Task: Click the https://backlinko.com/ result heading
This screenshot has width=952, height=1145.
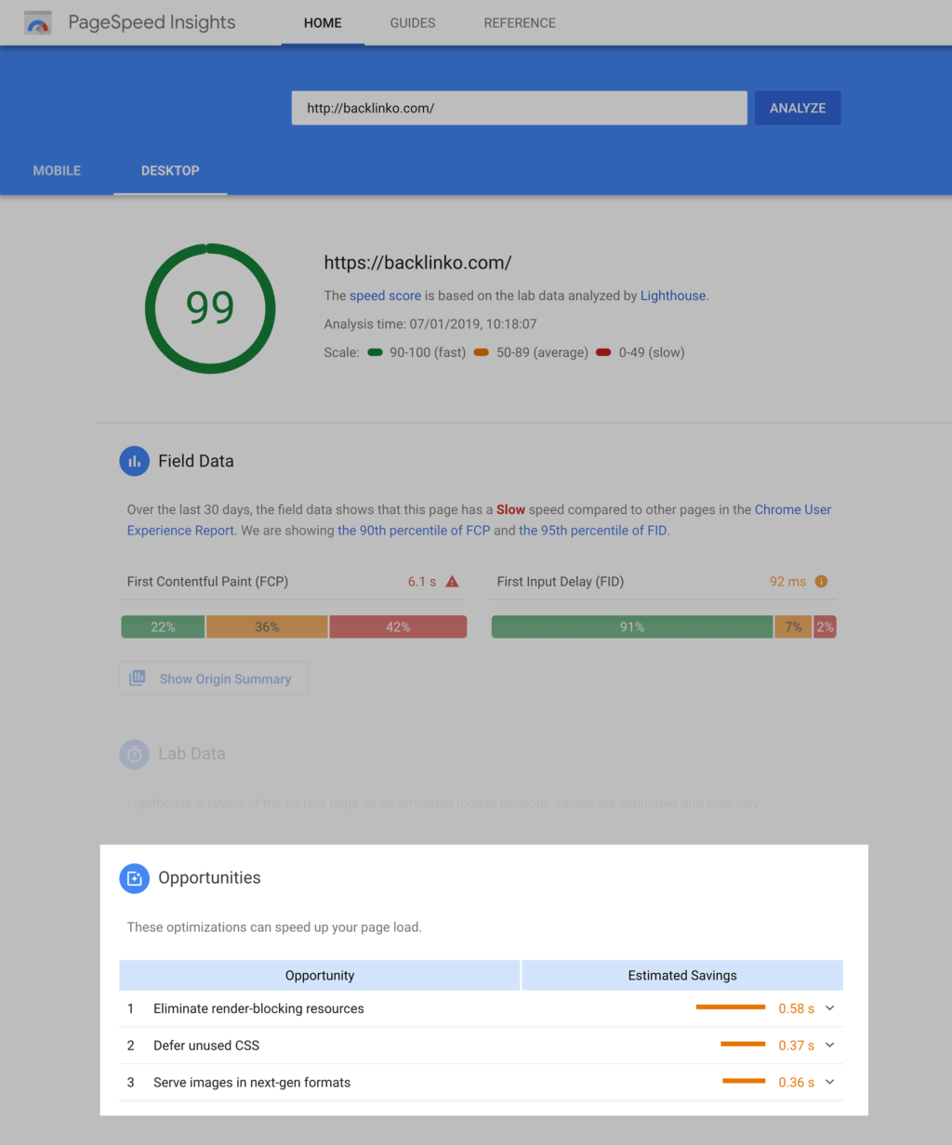Action: 417,263
